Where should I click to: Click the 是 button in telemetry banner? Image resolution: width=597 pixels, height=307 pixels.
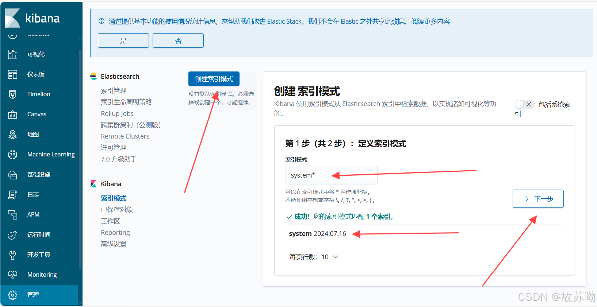click(123, 40)
